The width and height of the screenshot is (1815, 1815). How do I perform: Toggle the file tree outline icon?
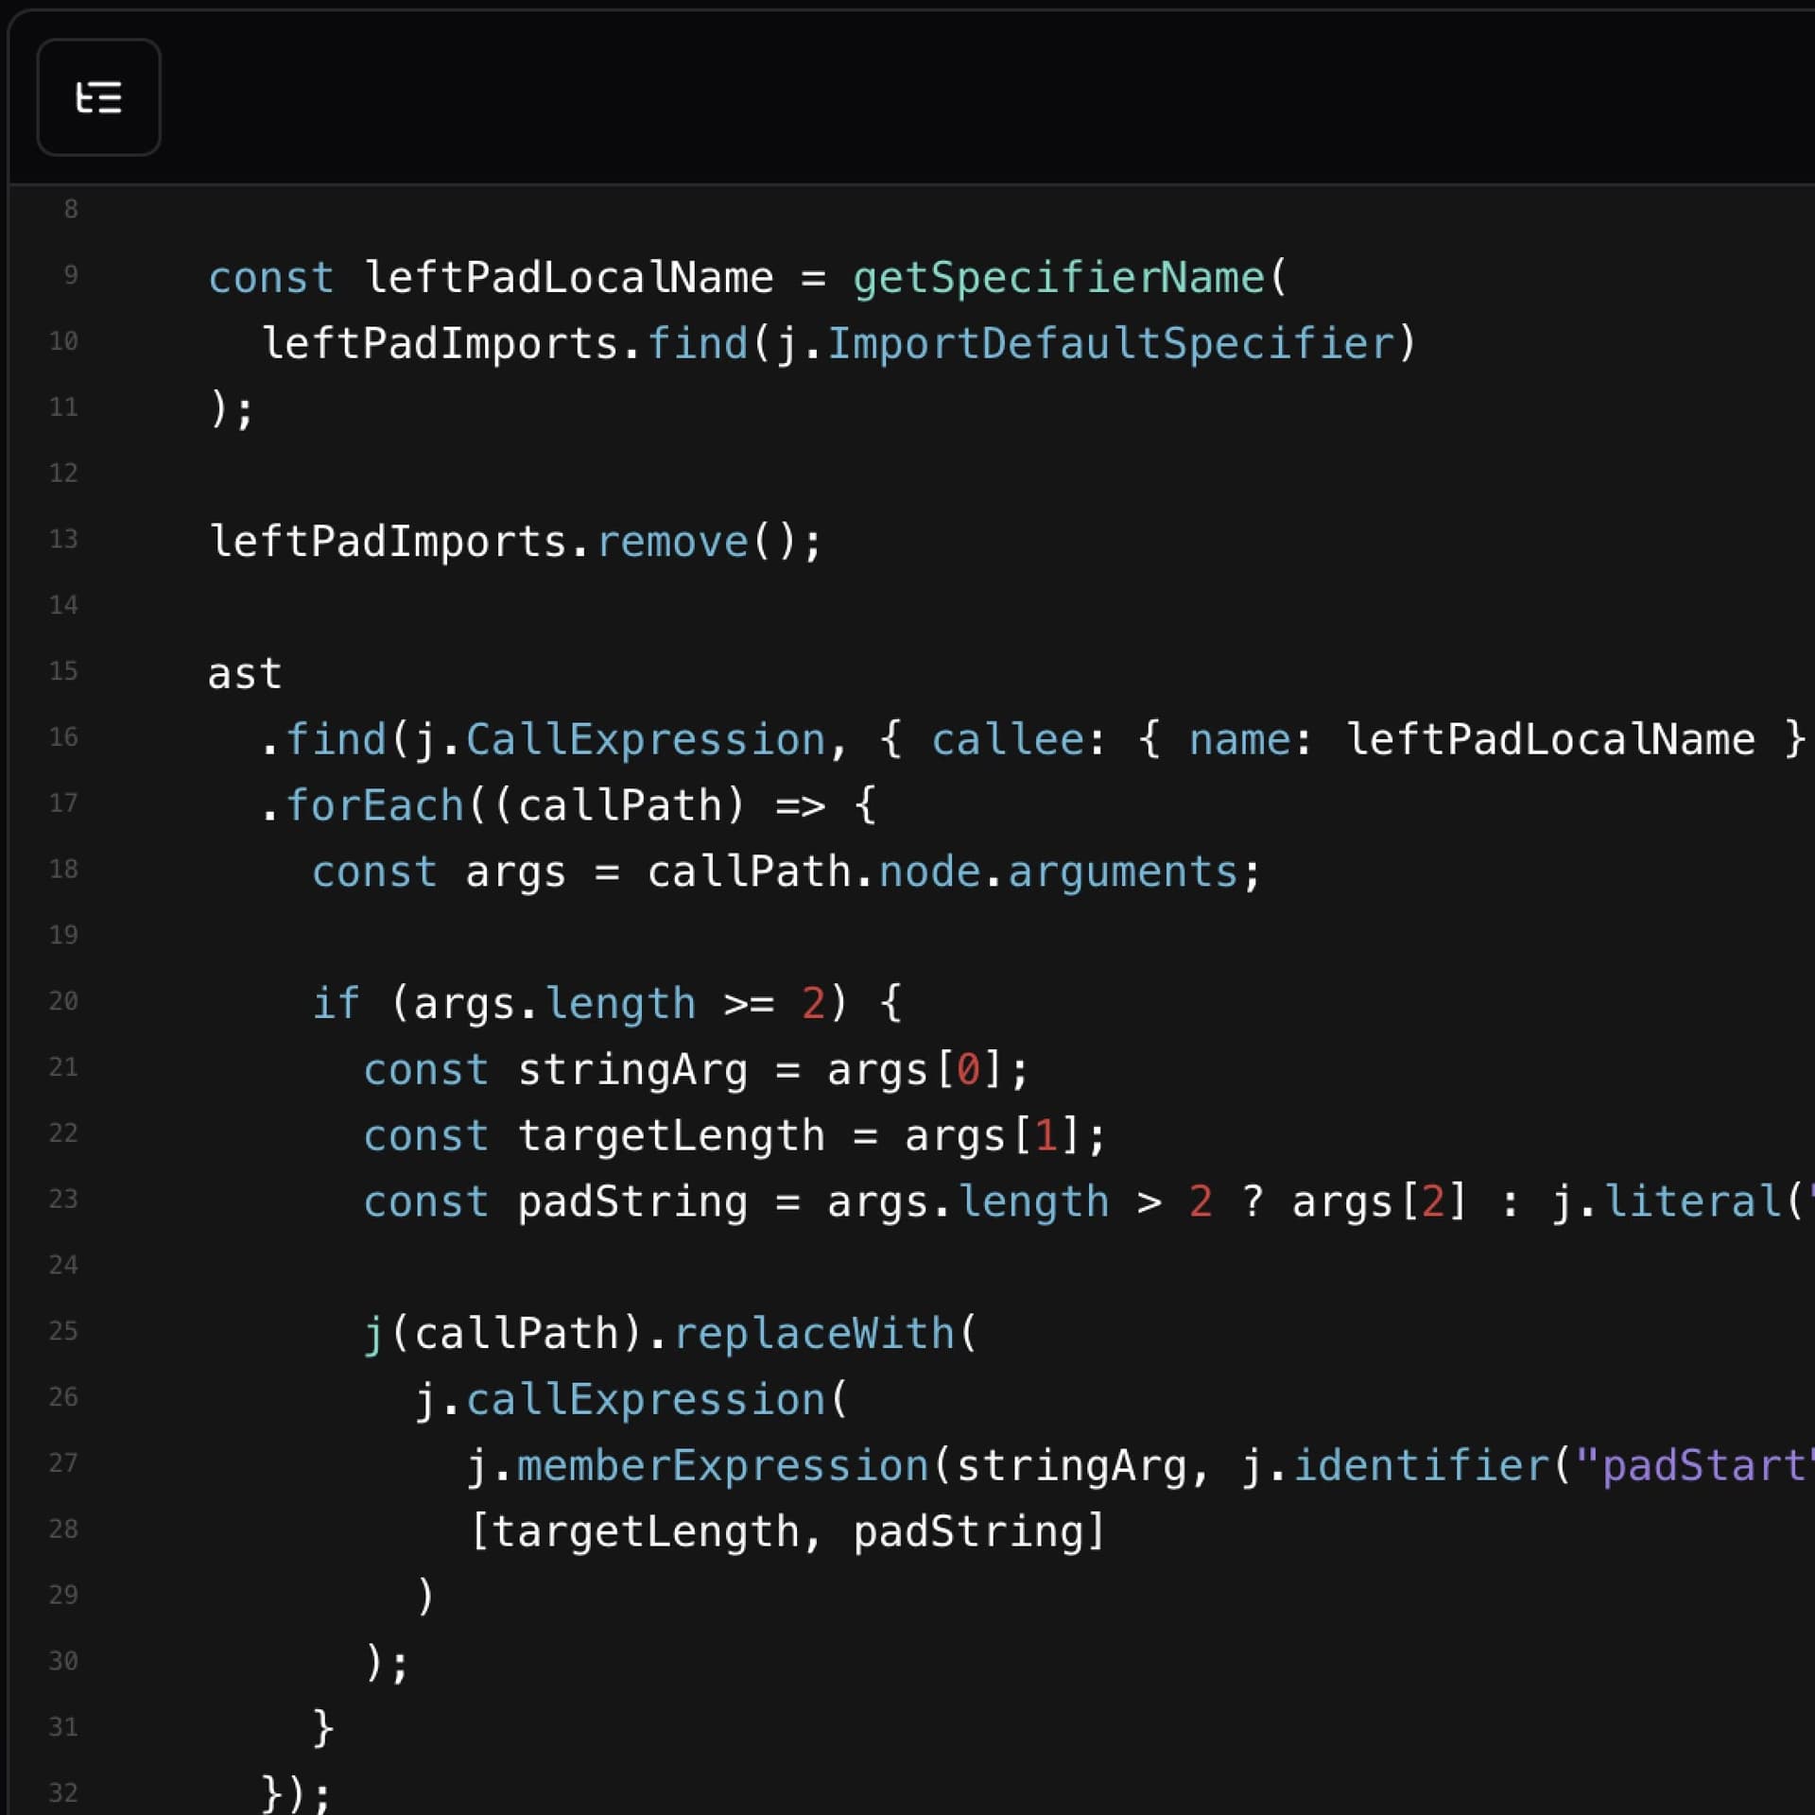coord(98,97)
